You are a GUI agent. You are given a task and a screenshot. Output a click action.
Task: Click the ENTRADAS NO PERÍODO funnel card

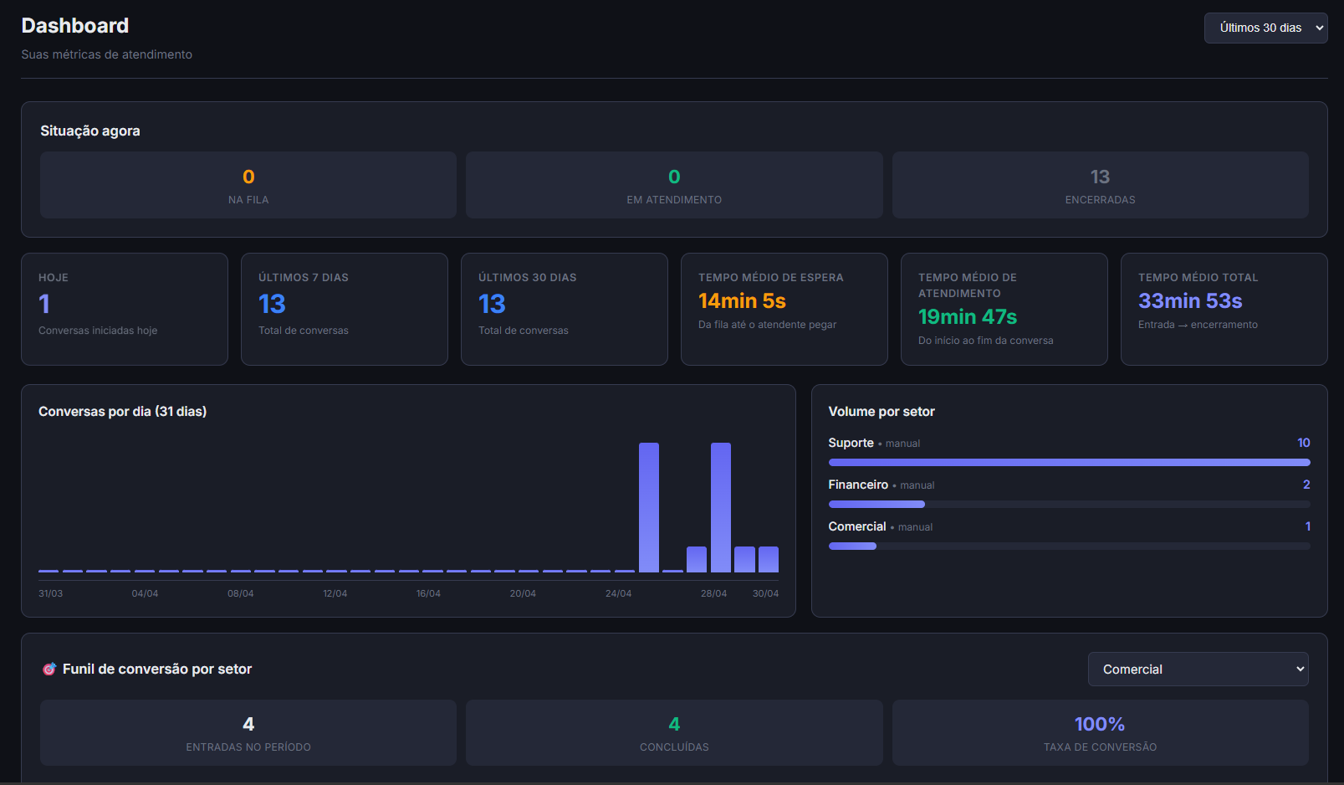tap(248, 732)
